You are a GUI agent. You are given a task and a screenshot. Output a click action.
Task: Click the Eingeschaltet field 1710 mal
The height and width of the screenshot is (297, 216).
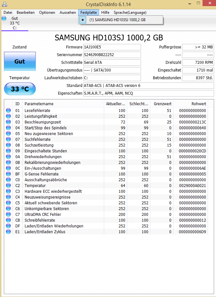click(198, 70)
